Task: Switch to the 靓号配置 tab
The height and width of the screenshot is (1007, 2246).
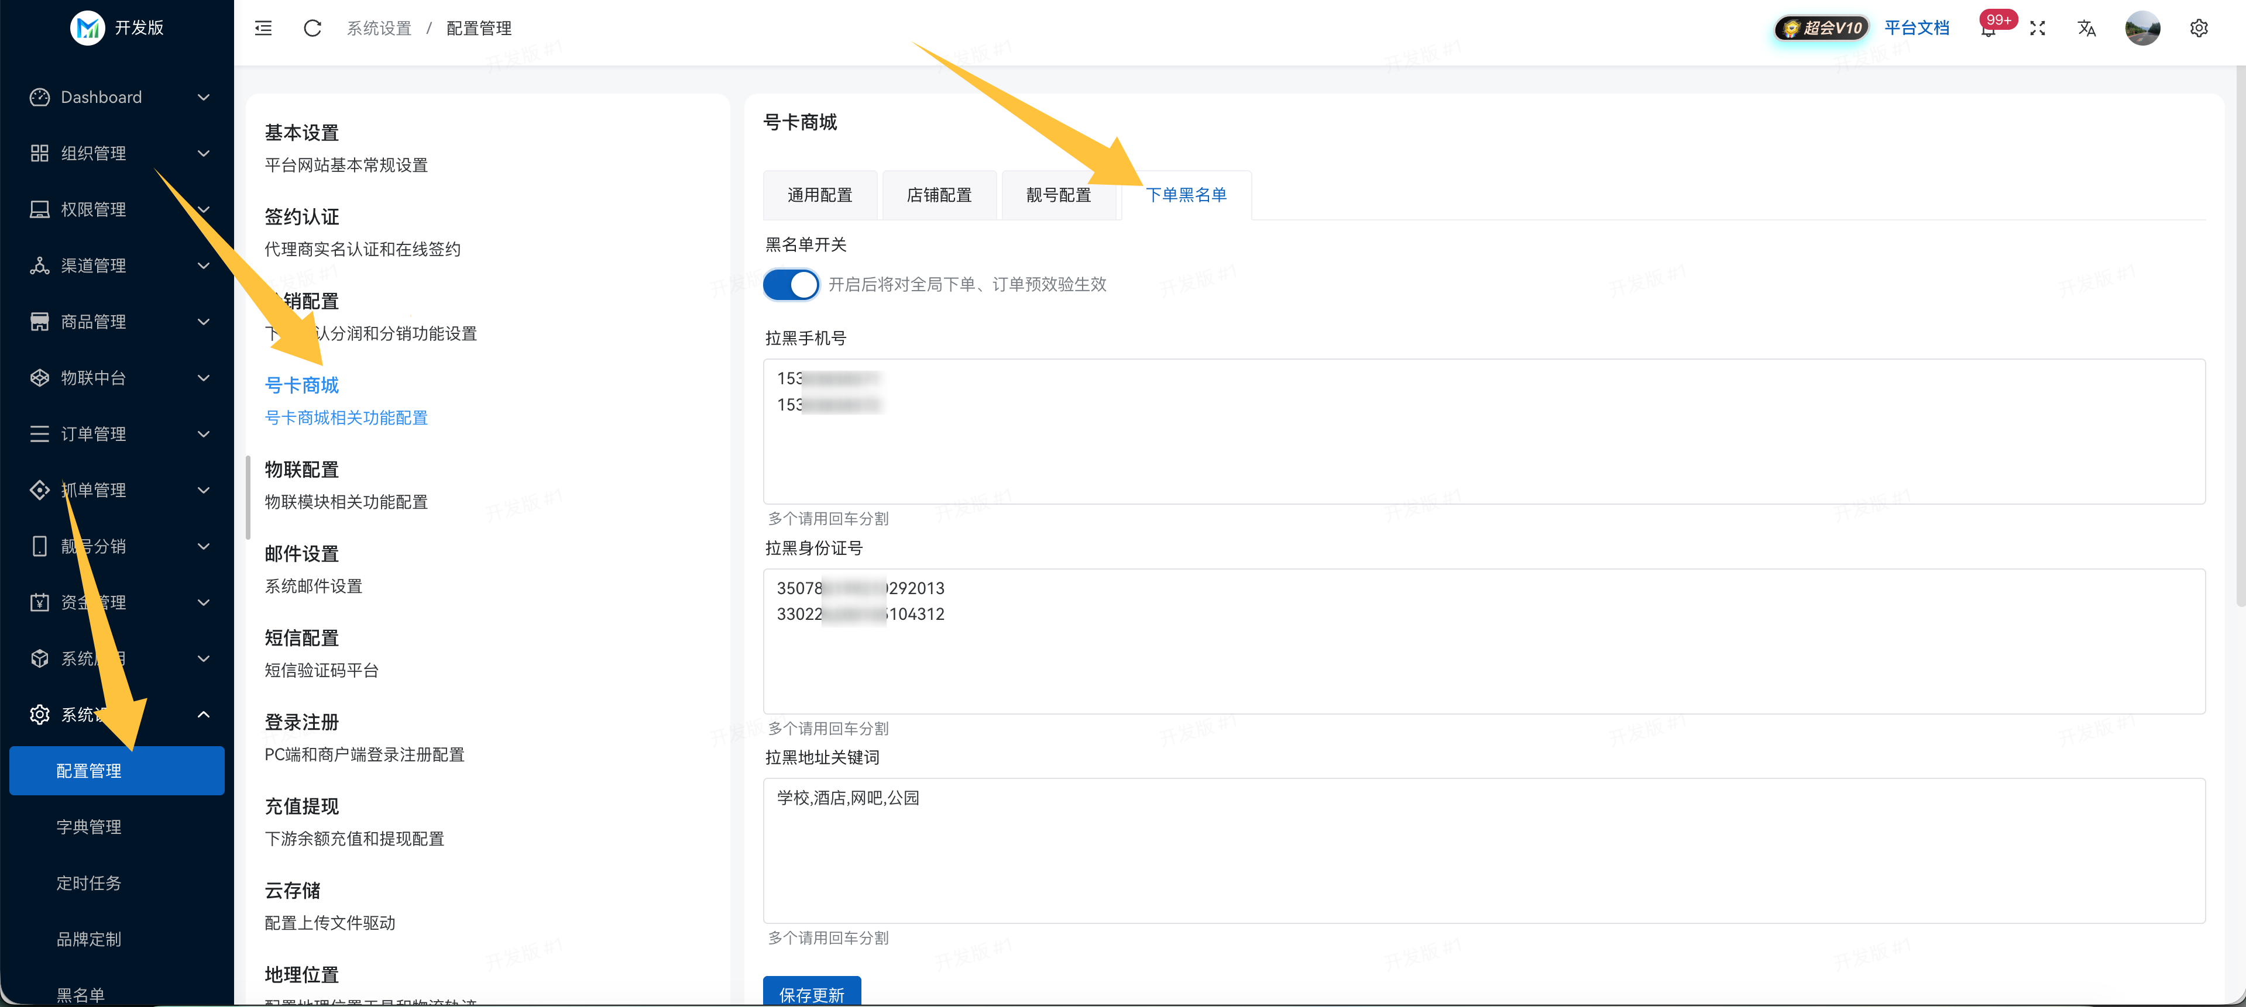Action: 1057,195
